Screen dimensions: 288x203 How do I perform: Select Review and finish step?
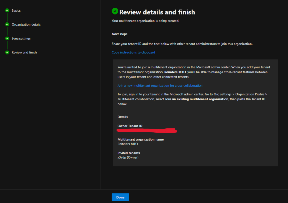tap(24, 53)
